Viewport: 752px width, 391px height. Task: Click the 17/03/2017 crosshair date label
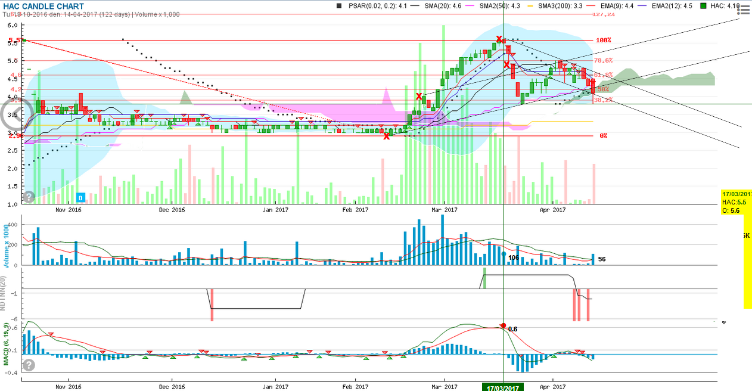504,387
